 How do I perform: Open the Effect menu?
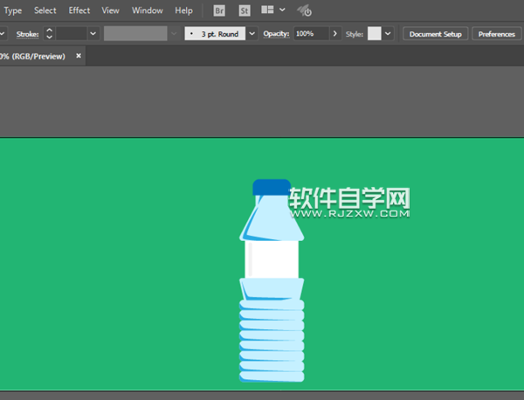79,10
